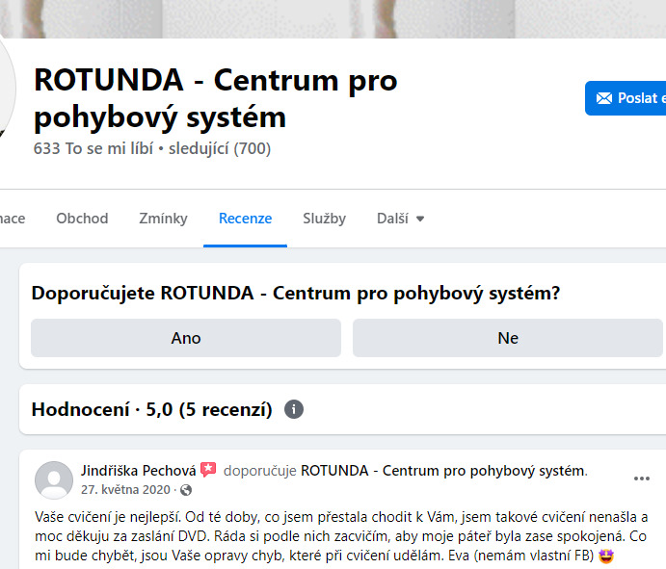Click the cover photo at the top

coord(333,19)
